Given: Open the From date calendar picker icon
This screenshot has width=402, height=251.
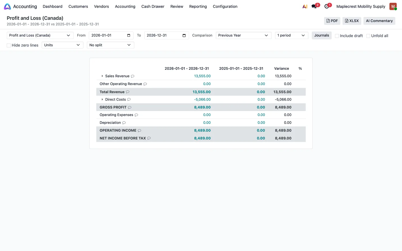Looking at the screenshot, I should (129, 35).
